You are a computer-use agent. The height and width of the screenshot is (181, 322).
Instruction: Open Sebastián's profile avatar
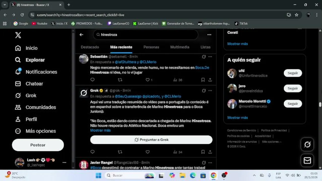click(84, 59)
